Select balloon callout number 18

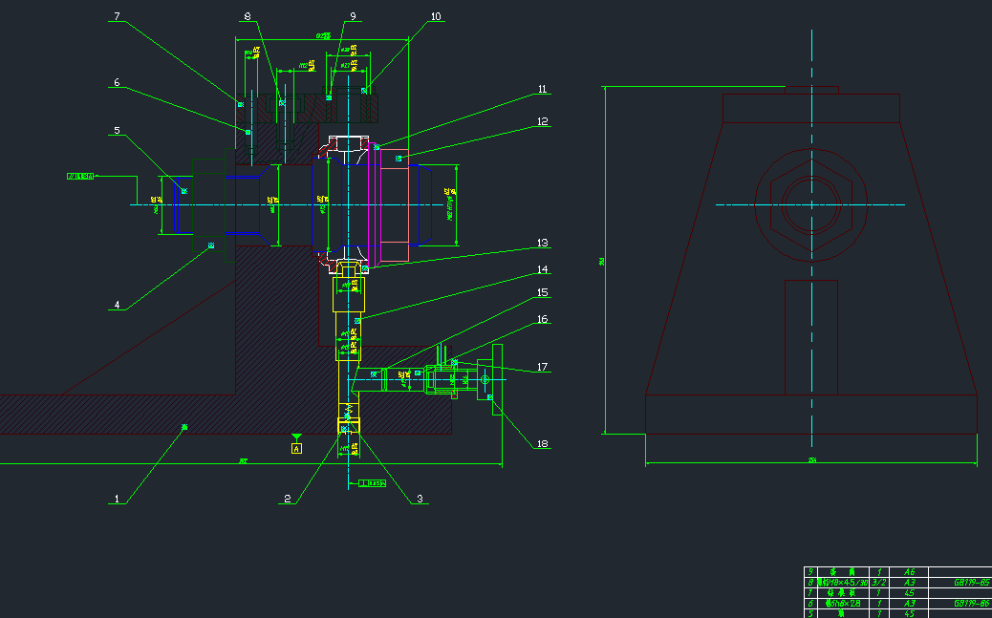click(x=542, y=443)
